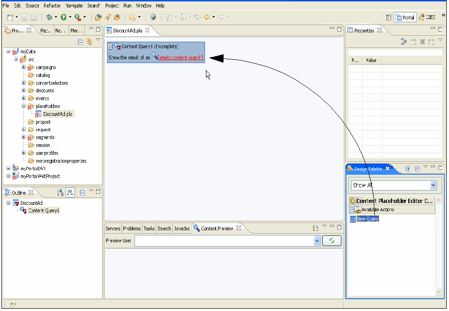Expand the discounts folder
Image resolution: width=449 pixels, height=311 pixels.
[x=24, y=90]
